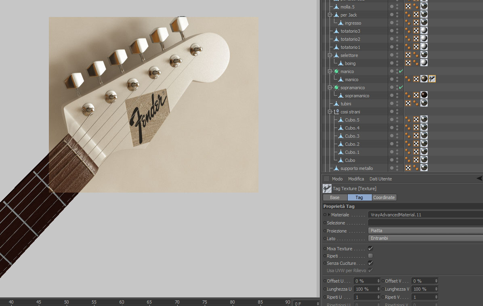Image resolution: width=483 pixels, height=306 pixels.
Task: Click the Ripeti U stepper arrows
Action: [378, 297]
